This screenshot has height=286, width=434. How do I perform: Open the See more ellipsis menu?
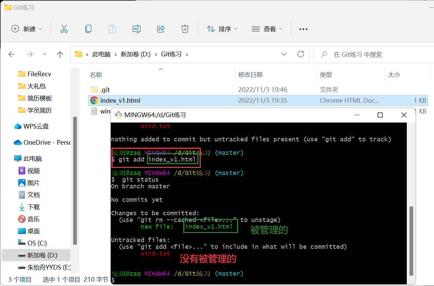303,29
